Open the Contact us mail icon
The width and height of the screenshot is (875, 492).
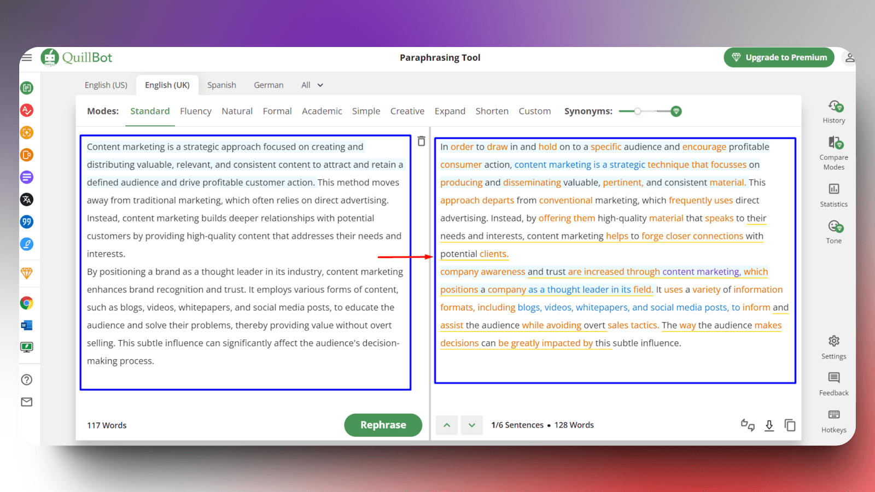pos(27,402)
